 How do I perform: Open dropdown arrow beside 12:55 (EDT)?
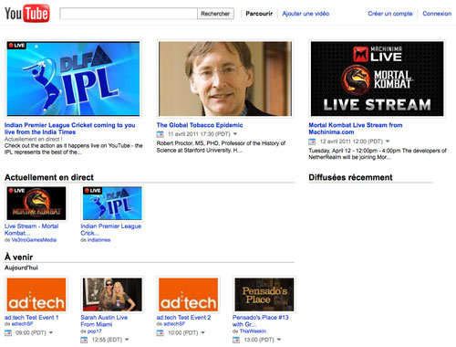pos(127,340)
